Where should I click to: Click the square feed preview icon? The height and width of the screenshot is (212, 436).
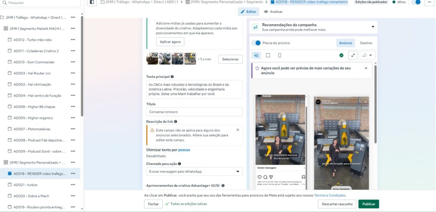(x=268, y=55)
